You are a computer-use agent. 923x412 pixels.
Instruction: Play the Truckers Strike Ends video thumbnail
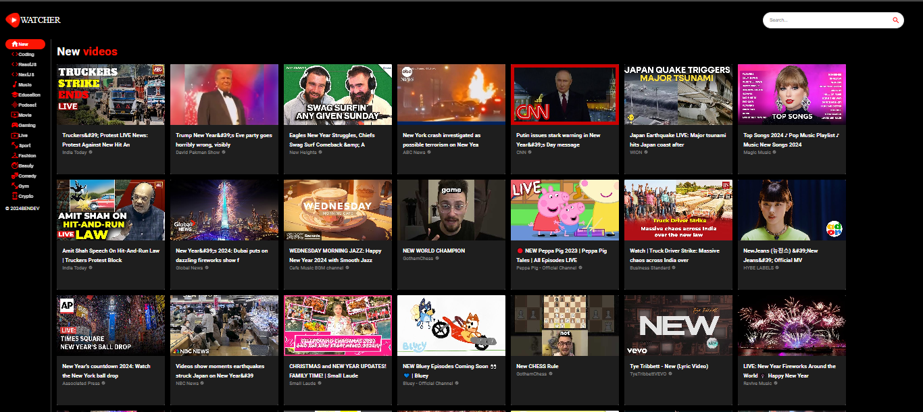tap(111, 95)
